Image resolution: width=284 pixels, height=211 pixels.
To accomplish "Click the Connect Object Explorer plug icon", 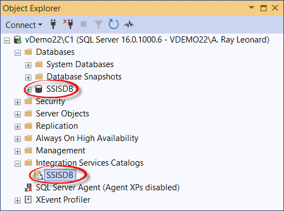I will click(x=53, y=24).
